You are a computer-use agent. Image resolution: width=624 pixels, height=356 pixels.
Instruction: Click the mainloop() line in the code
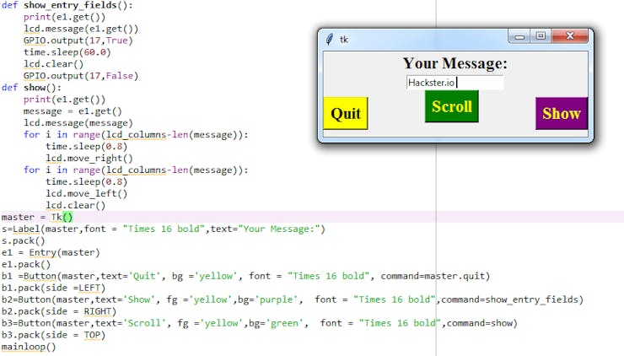(29, 347)
